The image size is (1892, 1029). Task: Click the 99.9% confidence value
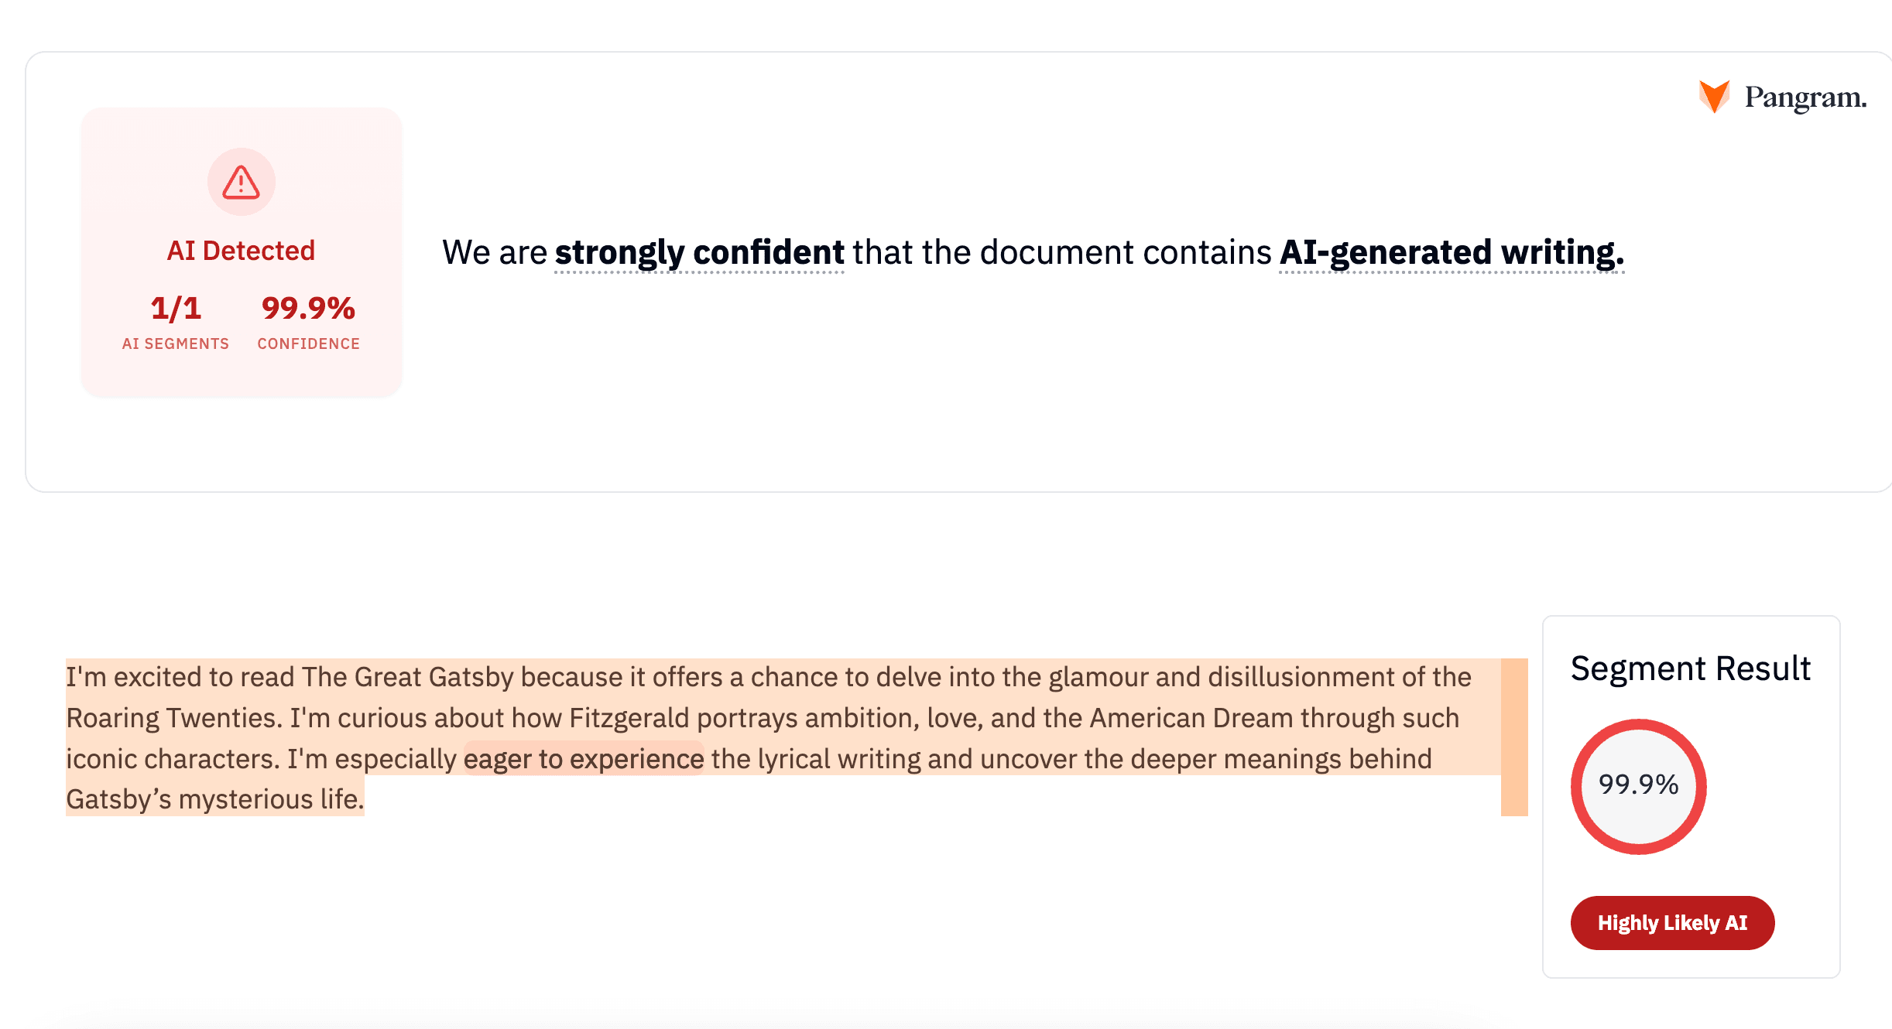click(x=308, y=309)
